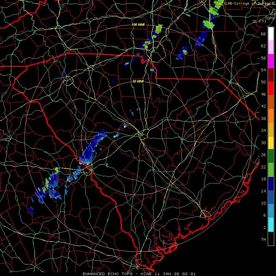Click the legend value 42

pos(263,106)
